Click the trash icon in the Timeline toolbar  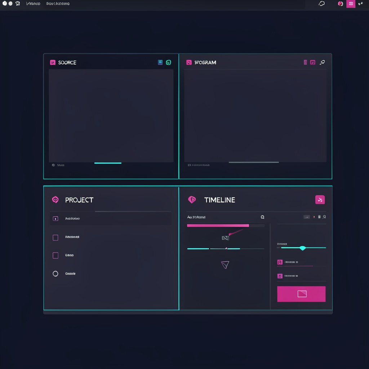point(319,217)
